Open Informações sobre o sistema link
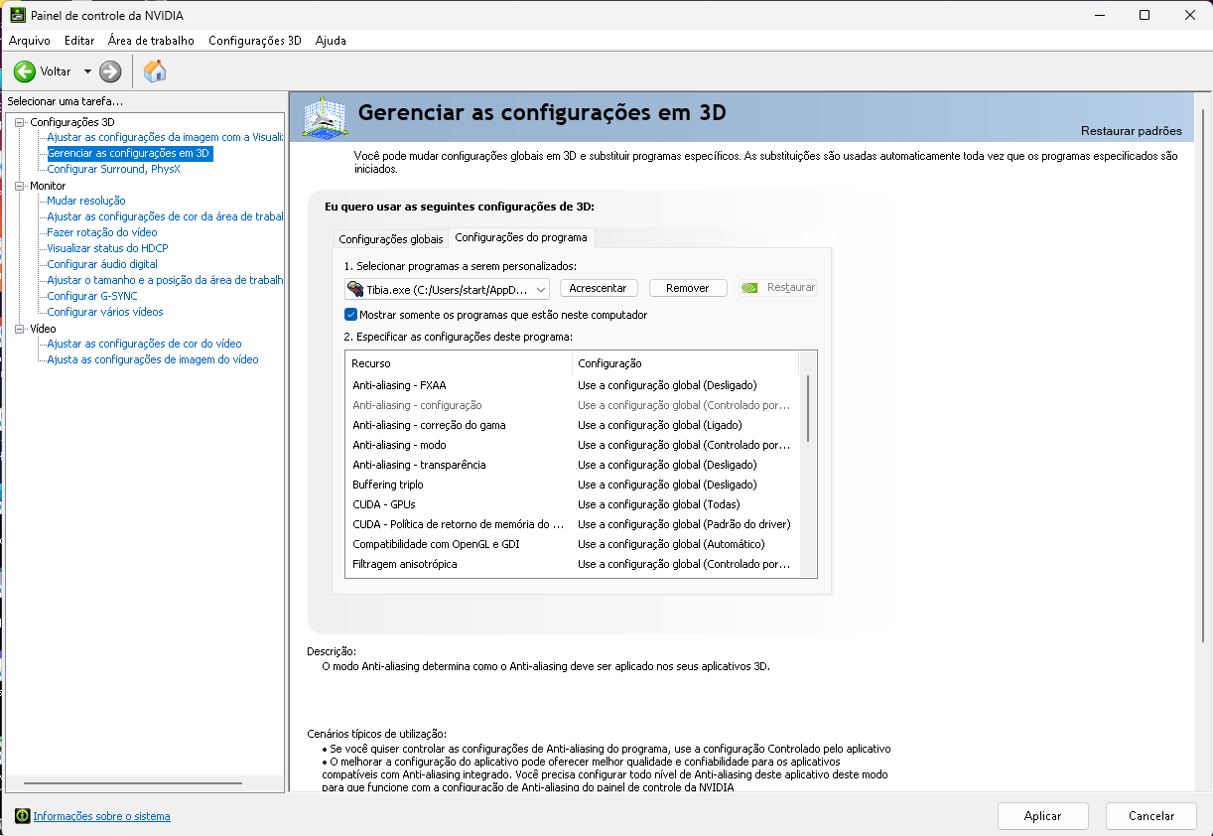 pos(101,816)
